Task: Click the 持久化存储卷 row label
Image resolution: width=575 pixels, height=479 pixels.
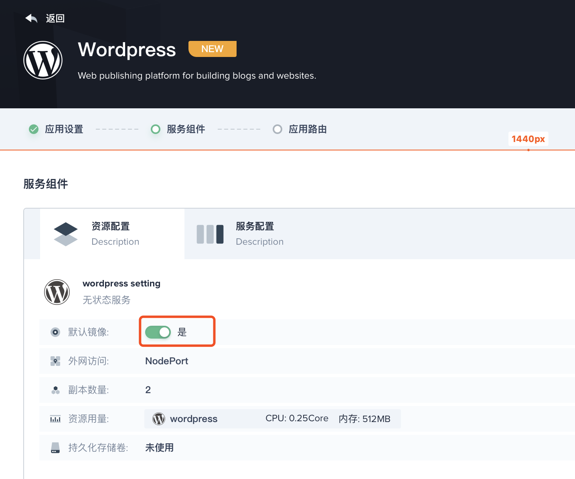Action: 98,448
